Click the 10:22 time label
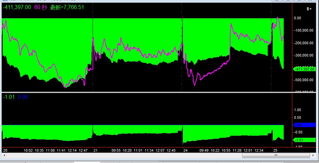The width and height of the screenshot is (319, 163). click(x=215, y=150)
